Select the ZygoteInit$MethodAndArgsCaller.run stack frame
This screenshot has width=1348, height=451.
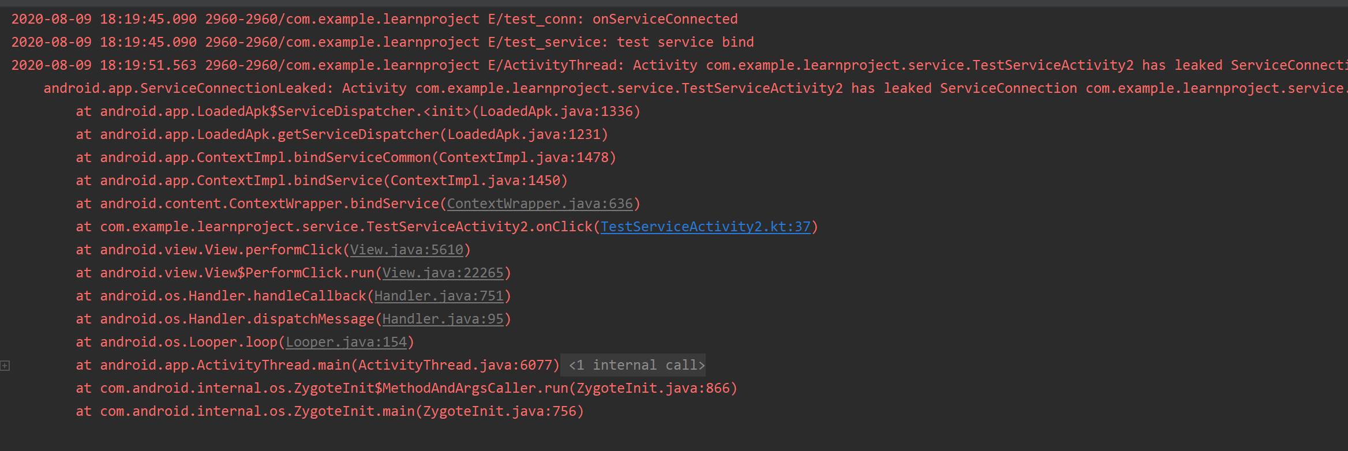[x=406, y=388]
